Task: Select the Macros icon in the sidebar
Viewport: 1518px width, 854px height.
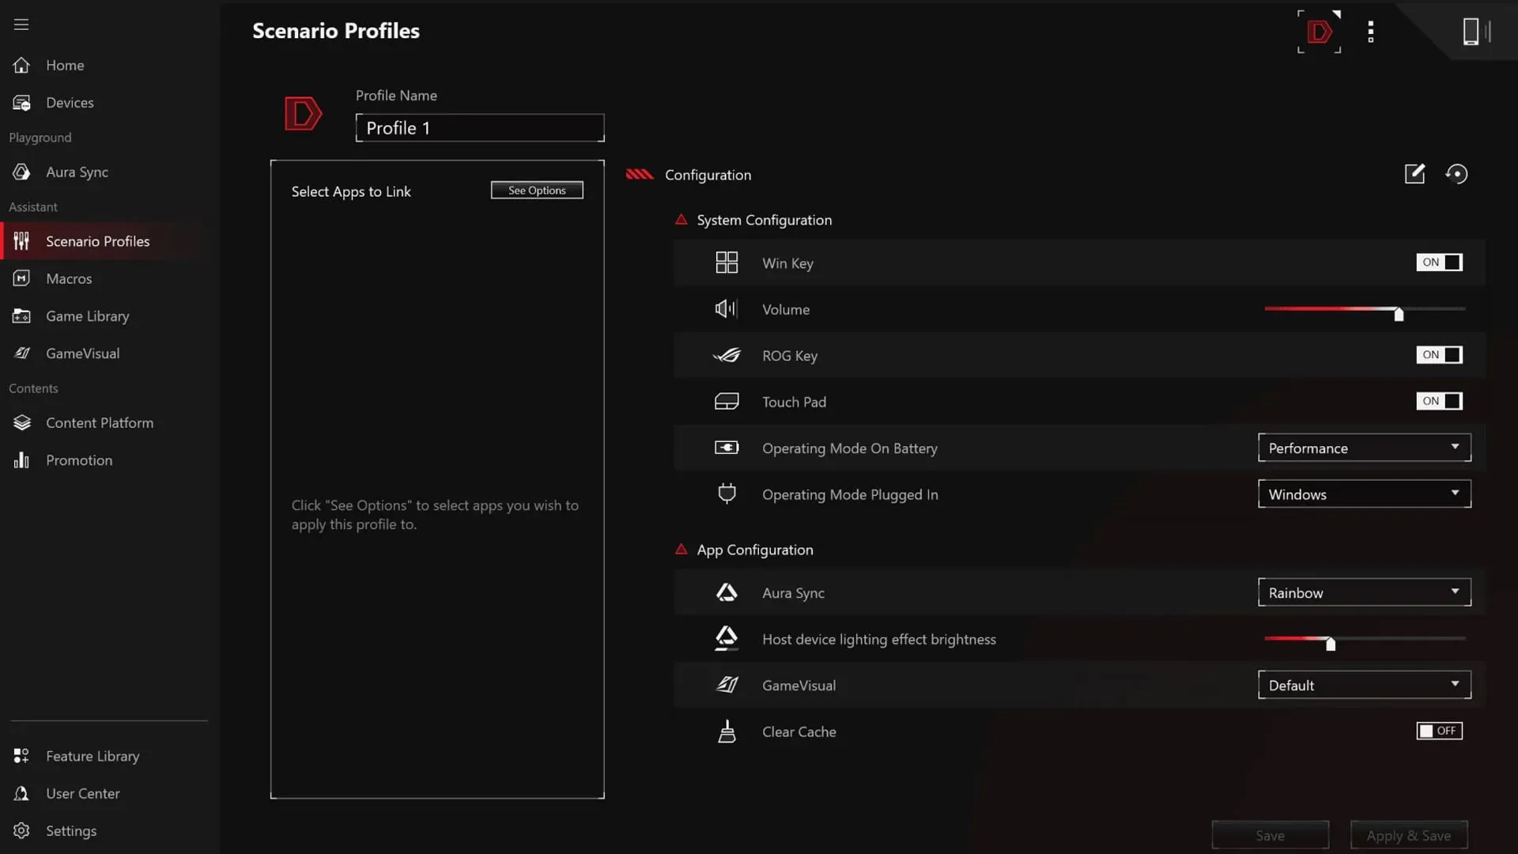Action: pos(21,278)
